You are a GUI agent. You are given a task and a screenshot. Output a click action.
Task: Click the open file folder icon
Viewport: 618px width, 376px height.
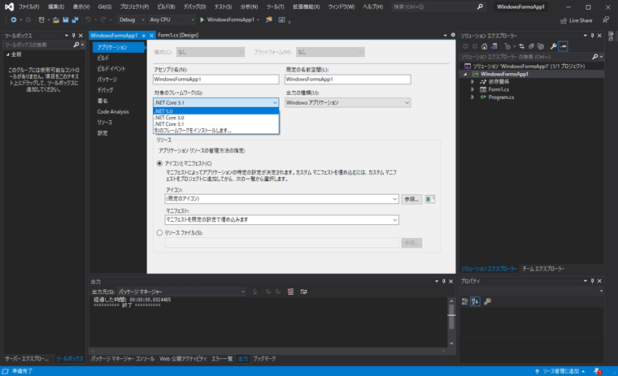56,19
